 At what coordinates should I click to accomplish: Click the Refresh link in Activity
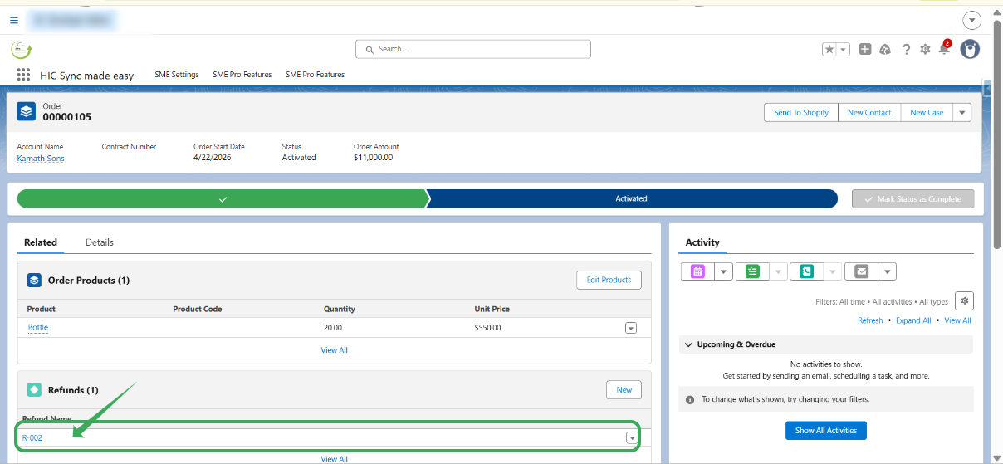click(x=870, y=320)
